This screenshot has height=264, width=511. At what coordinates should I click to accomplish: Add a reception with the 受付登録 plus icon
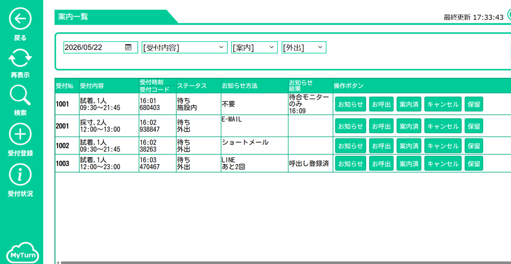point(20,134)
